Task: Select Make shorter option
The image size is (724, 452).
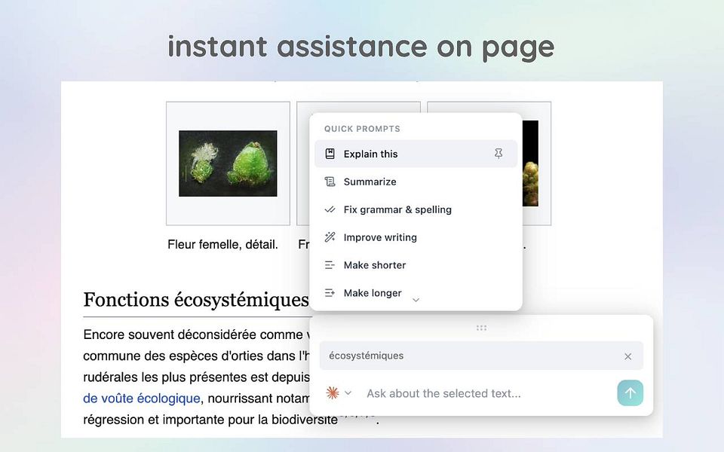Action: [416, 265]
